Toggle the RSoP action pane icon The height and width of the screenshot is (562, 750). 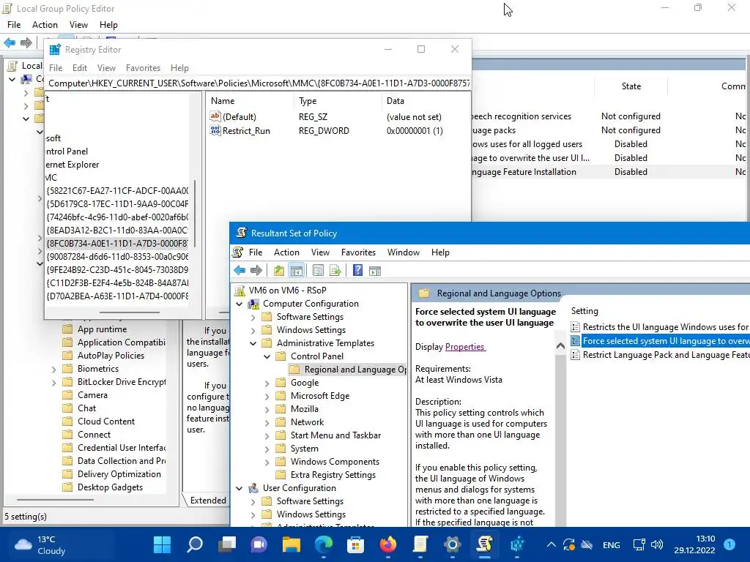375,271
